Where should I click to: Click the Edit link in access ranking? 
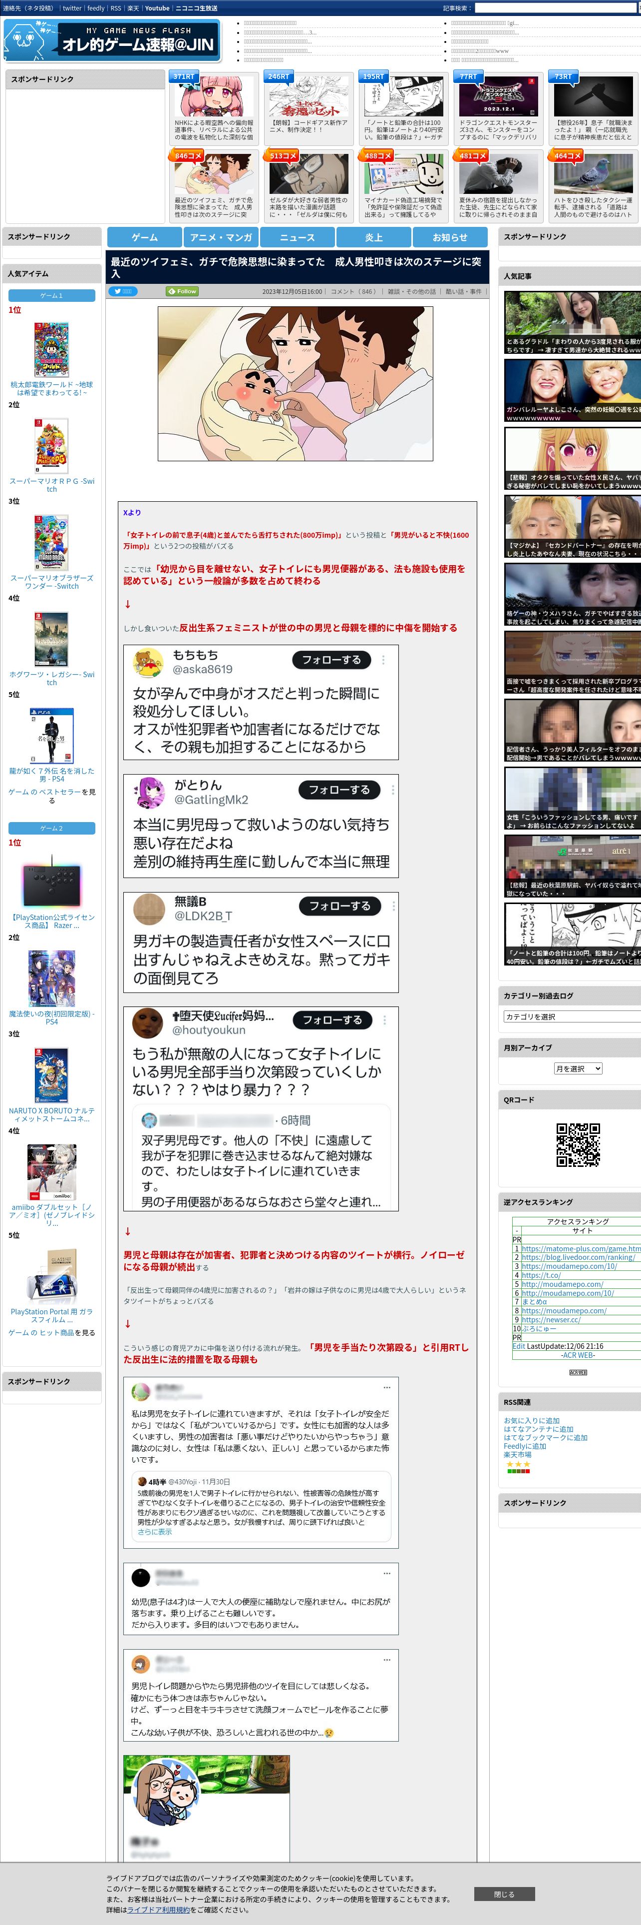tap(519, 1346)
